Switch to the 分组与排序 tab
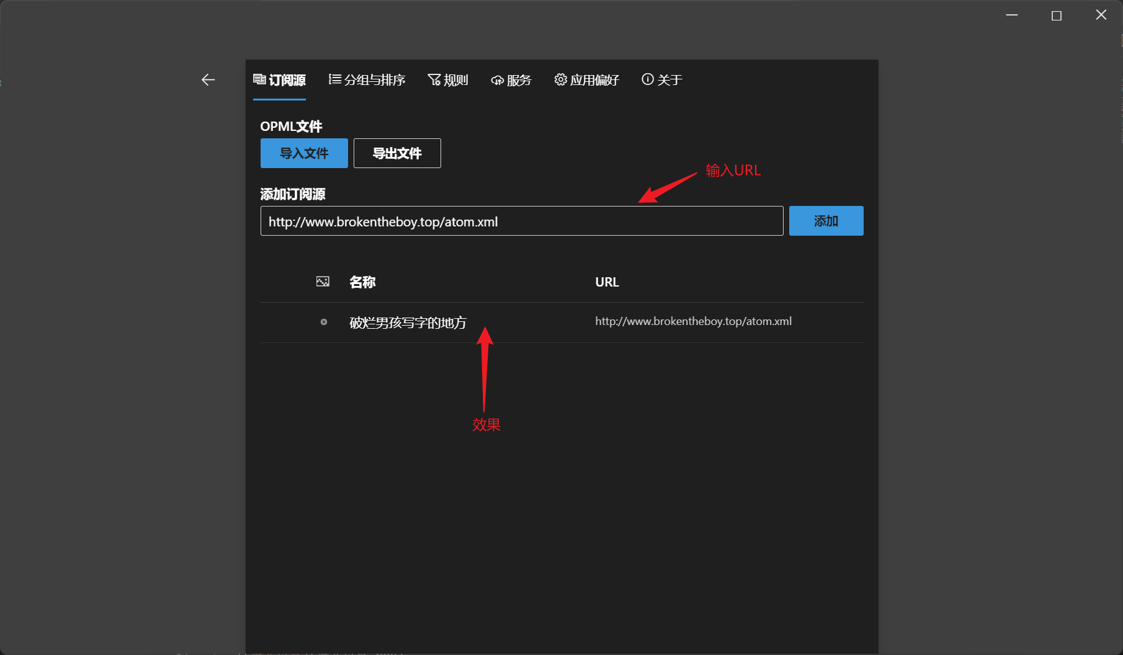Image resolution: width=1123 pixels, height=655 pixels. [x=367, y=80]
